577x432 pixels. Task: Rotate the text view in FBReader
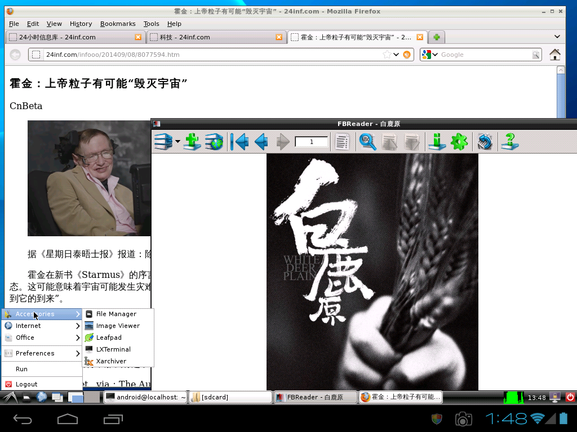(x=485, y=142)
